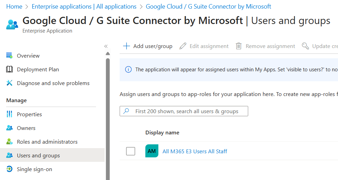Go to the Home breadcrumb link

click(x=14, y=7)
